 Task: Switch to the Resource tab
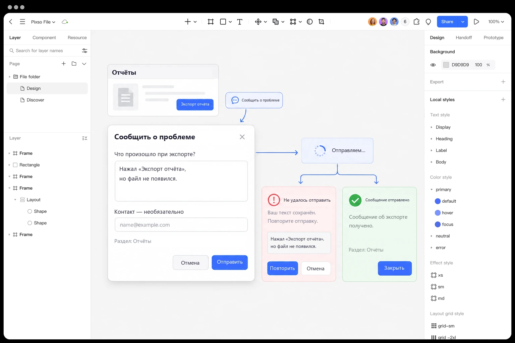[x=77, y=38]
